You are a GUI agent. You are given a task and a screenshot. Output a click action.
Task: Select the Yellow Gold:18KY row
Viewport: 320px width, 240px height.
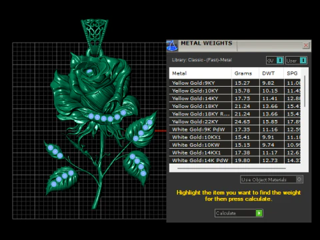click(x=235, y=106)
